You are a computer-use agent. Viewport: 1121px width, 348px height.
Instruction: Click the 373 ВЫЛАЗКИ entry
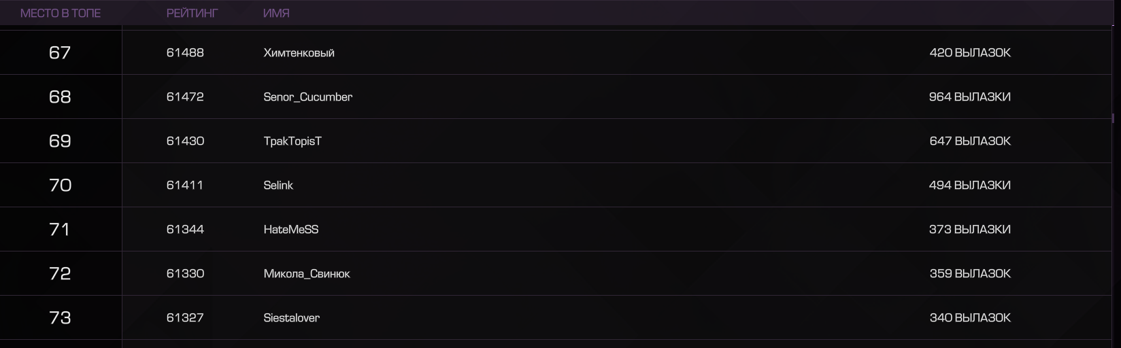point(970,230)
